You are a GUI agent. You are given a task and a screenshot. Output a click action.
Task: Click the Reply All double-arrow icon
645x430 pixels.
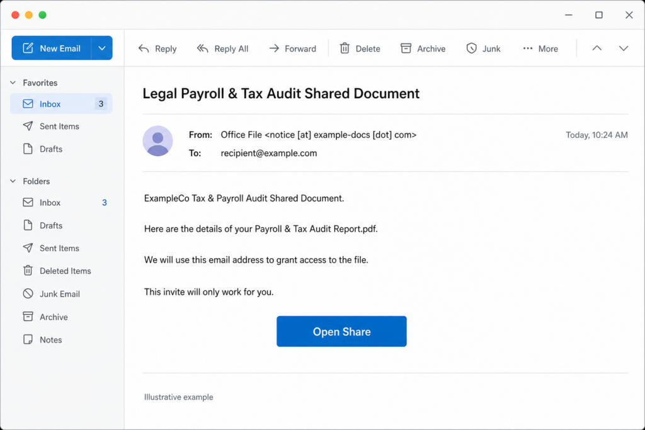[202, 48]
